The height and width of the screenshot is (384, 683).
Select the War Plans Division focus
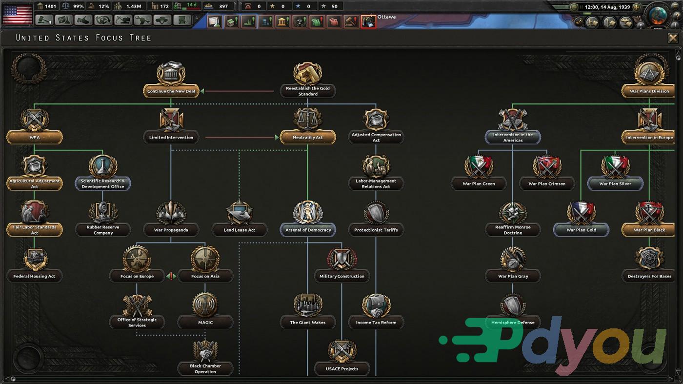pyautogui.click(x=649, y=80)
